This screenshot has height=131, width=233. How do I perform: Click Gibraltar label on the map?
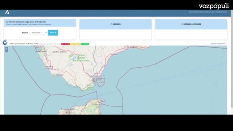(100, 82)
